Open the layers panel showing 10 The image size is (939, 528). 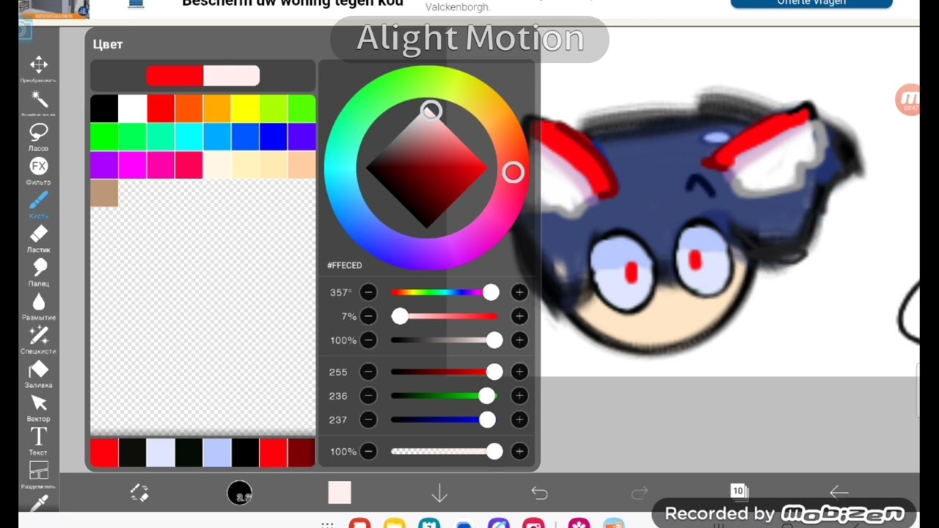tap(739, 491)
